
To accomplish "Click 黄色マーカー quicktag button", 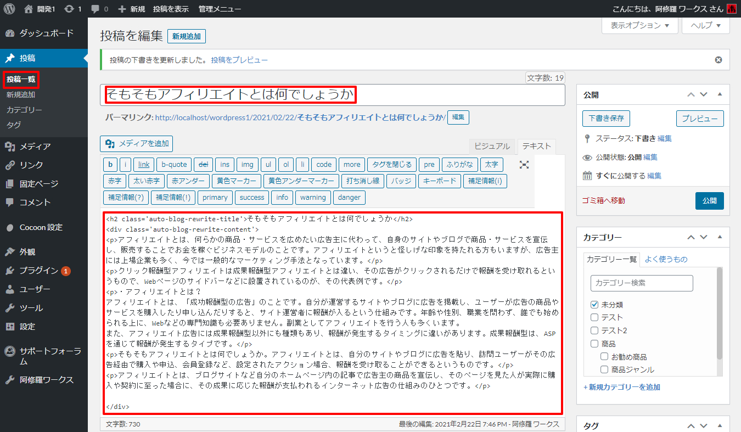I will pos(236,181).
